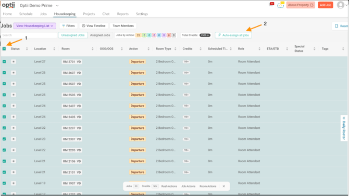Go to the Schedule tab
This screenshot has height=196, width=349.
(26, 14)
